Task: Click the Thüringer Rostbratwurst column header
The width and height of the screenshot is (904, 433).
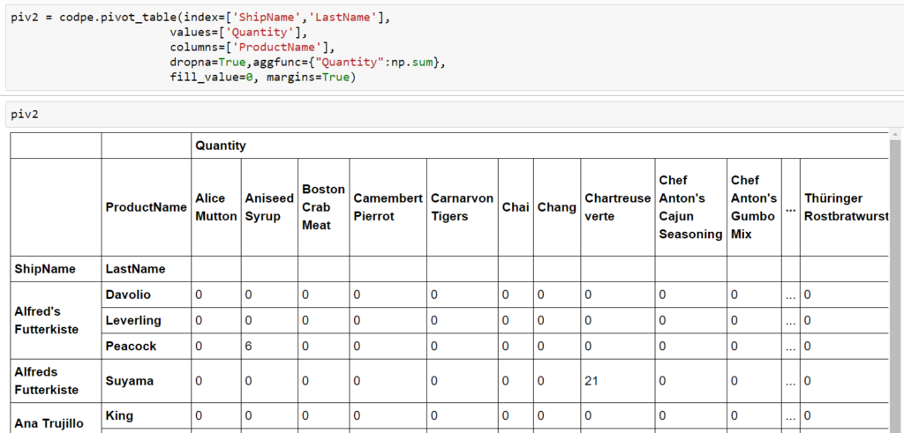Action: coord(845,207)
